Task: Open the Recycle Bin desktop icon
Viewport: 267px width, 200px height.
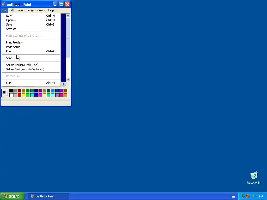Action: (x=254, y=178)
